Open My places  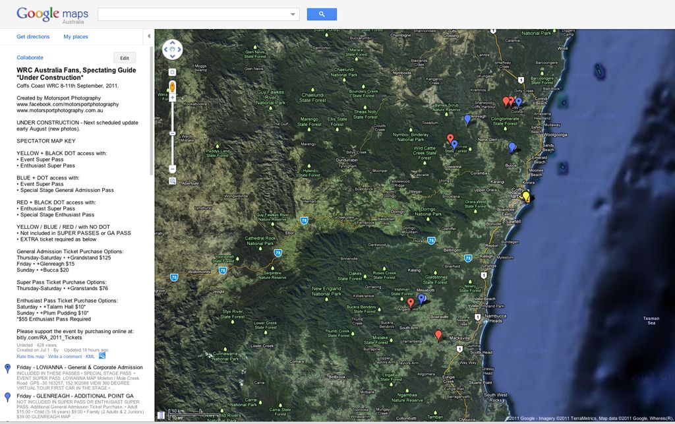[x=76, y=36]
